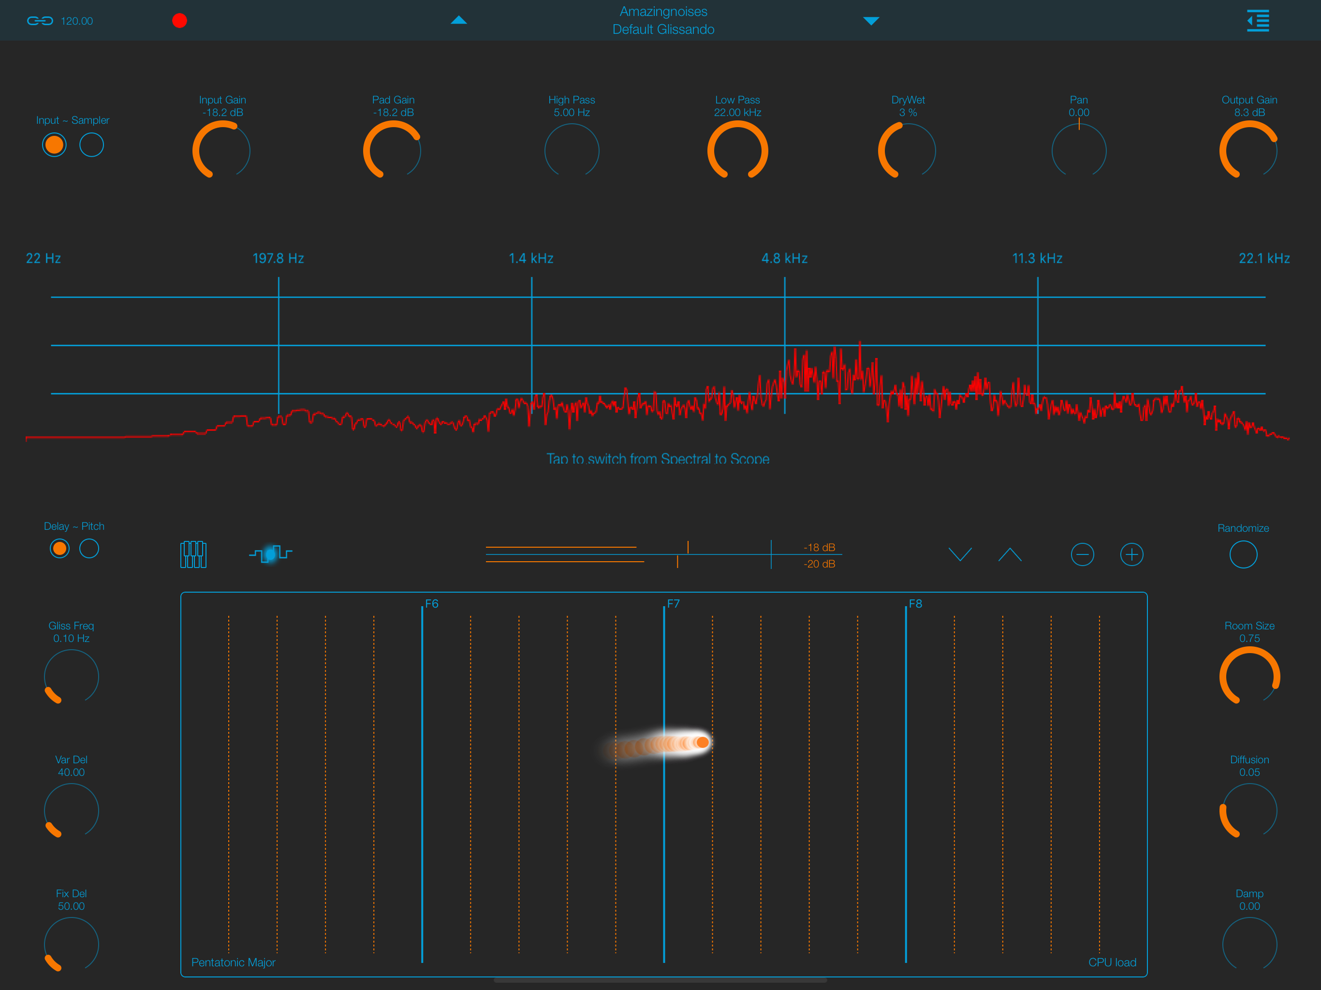1321x990 pixels.
Task: Adjust the DryWet knob
Action: coord(907,150)
